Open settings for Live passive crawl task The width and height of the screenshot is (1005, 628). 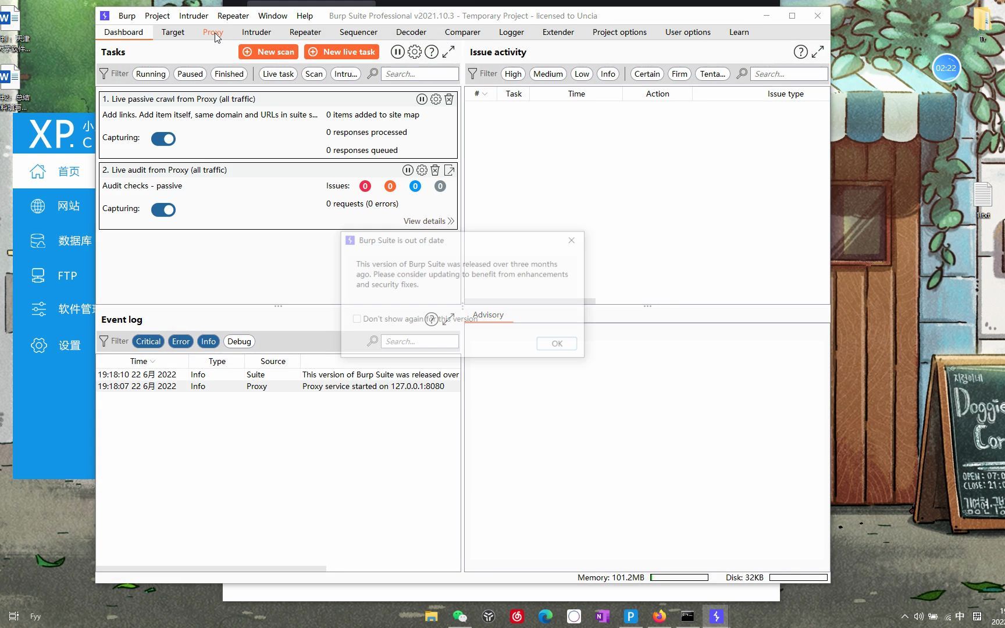pos(436,99)
